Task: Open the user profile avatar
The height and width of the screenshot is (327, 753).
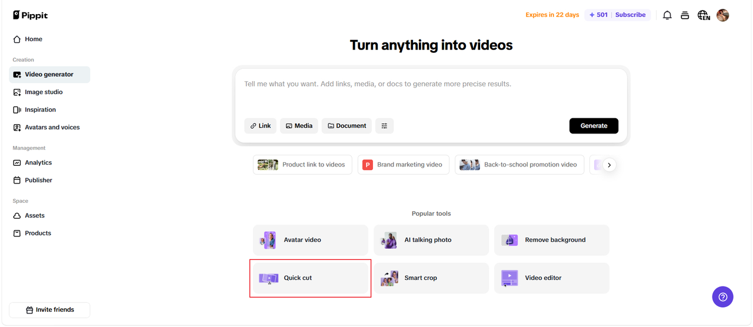Action: click(723, 15)
